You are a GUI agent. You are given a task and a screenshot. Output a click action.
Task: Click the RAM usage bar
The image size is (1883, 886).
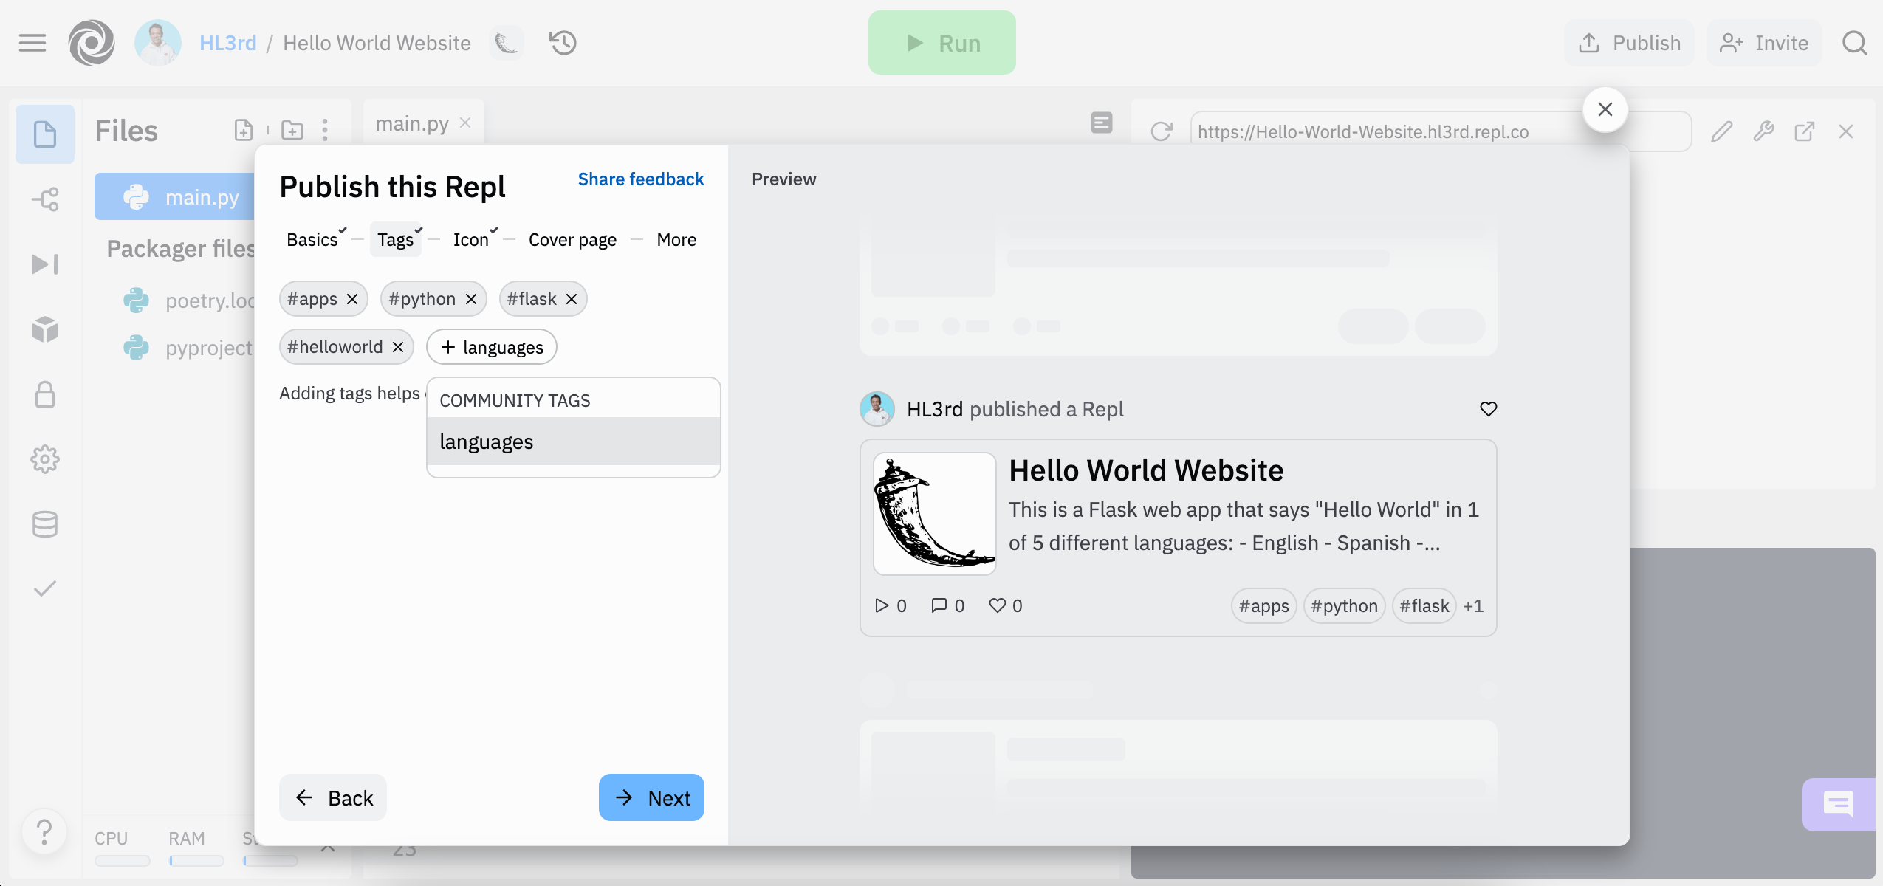tap(196, 860)
